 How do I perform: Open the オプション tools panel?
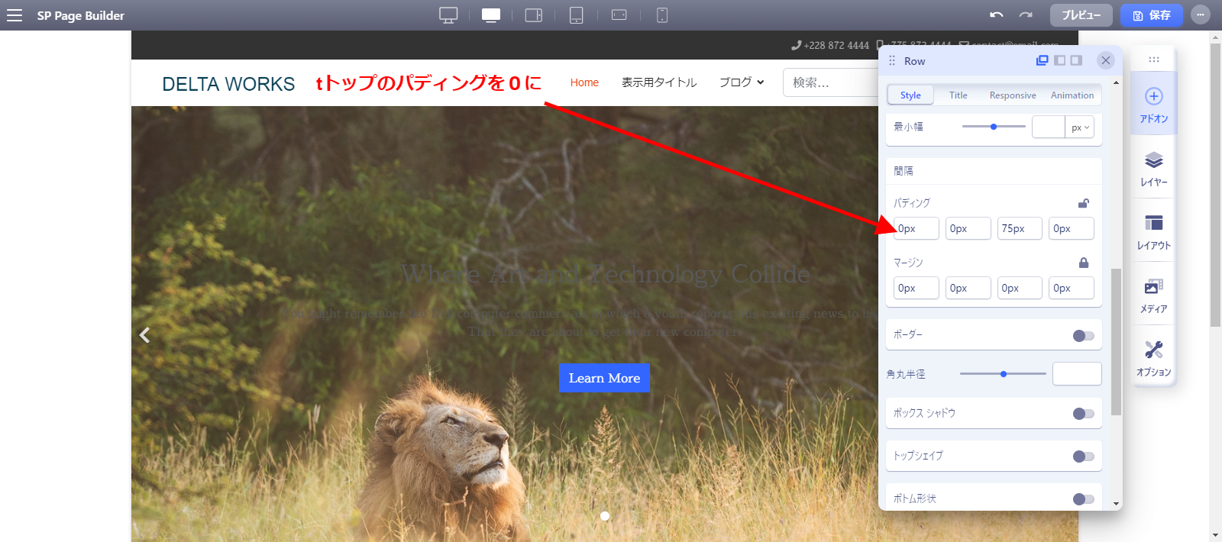pyautogui.click(x=1153, y=358)
